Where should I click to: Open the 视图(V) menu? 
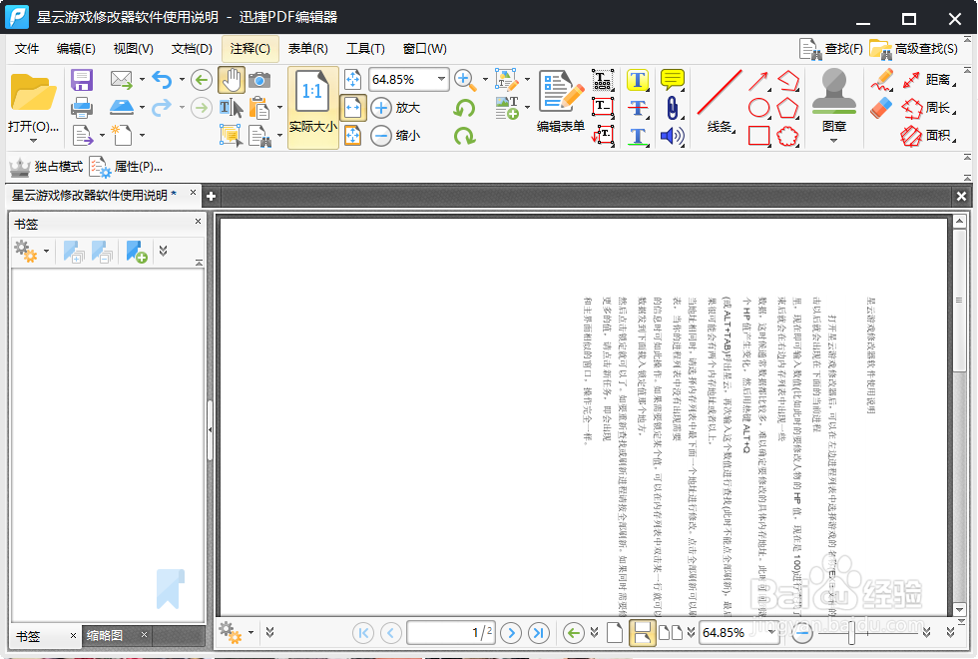coord(133,49)
